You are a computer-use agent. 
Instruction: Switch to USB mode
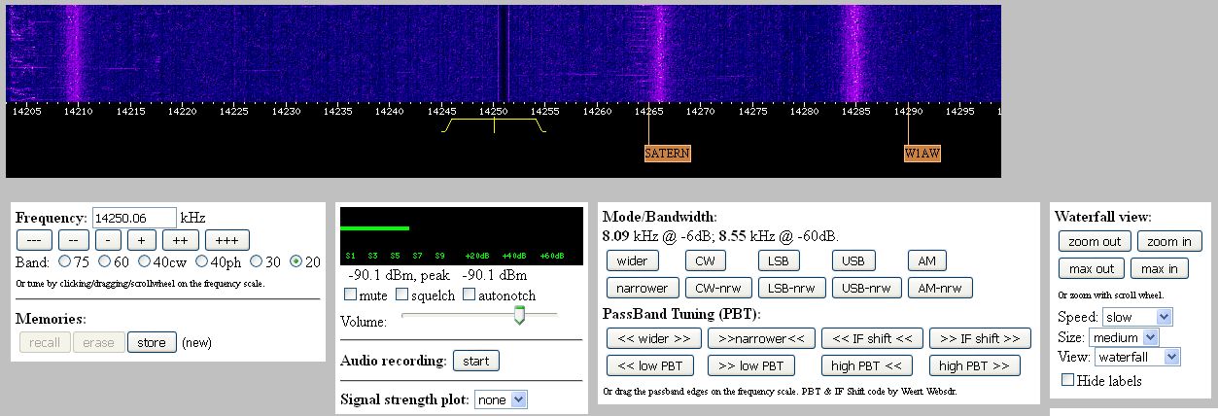(853, 260)
